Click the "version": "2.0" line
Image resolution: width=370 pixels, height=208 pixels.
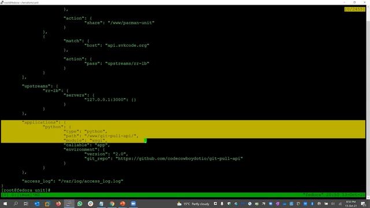click(x=106, y=154)
